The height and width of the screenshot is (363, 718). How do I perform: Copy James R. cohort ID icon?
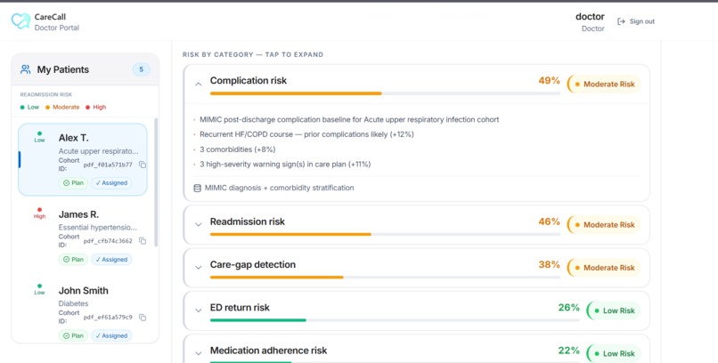(143, 241)
